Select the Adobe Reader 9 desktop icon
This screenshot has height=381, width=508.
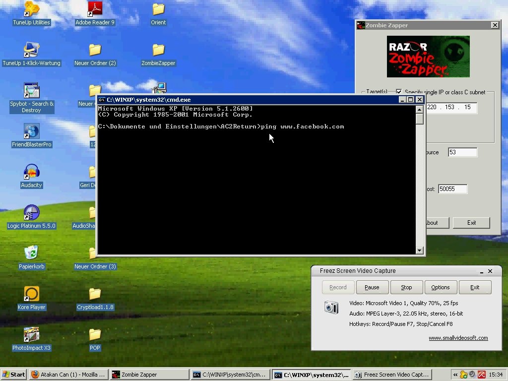tap(95, 13)
